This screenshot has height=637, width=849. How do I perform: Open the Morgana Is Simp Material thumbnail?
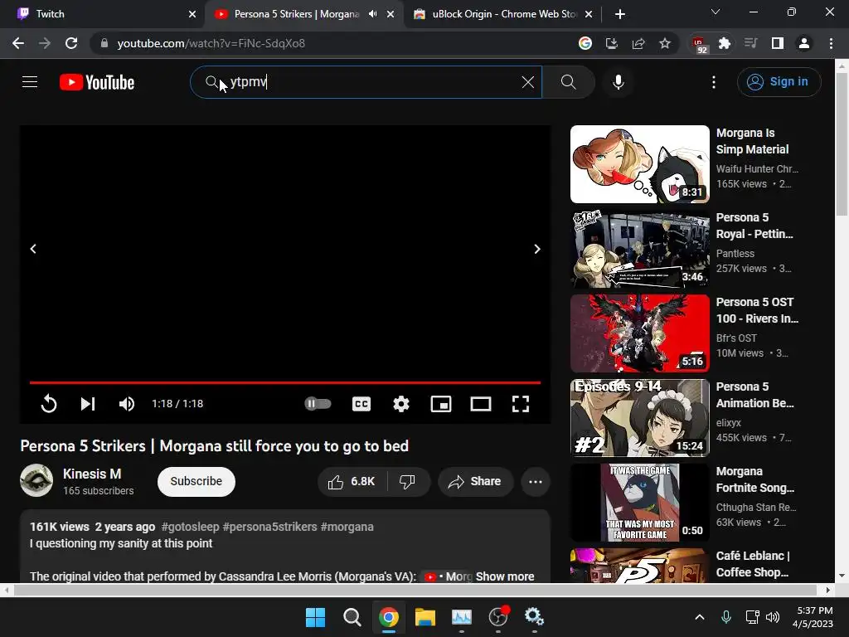(x=639, y=164)
